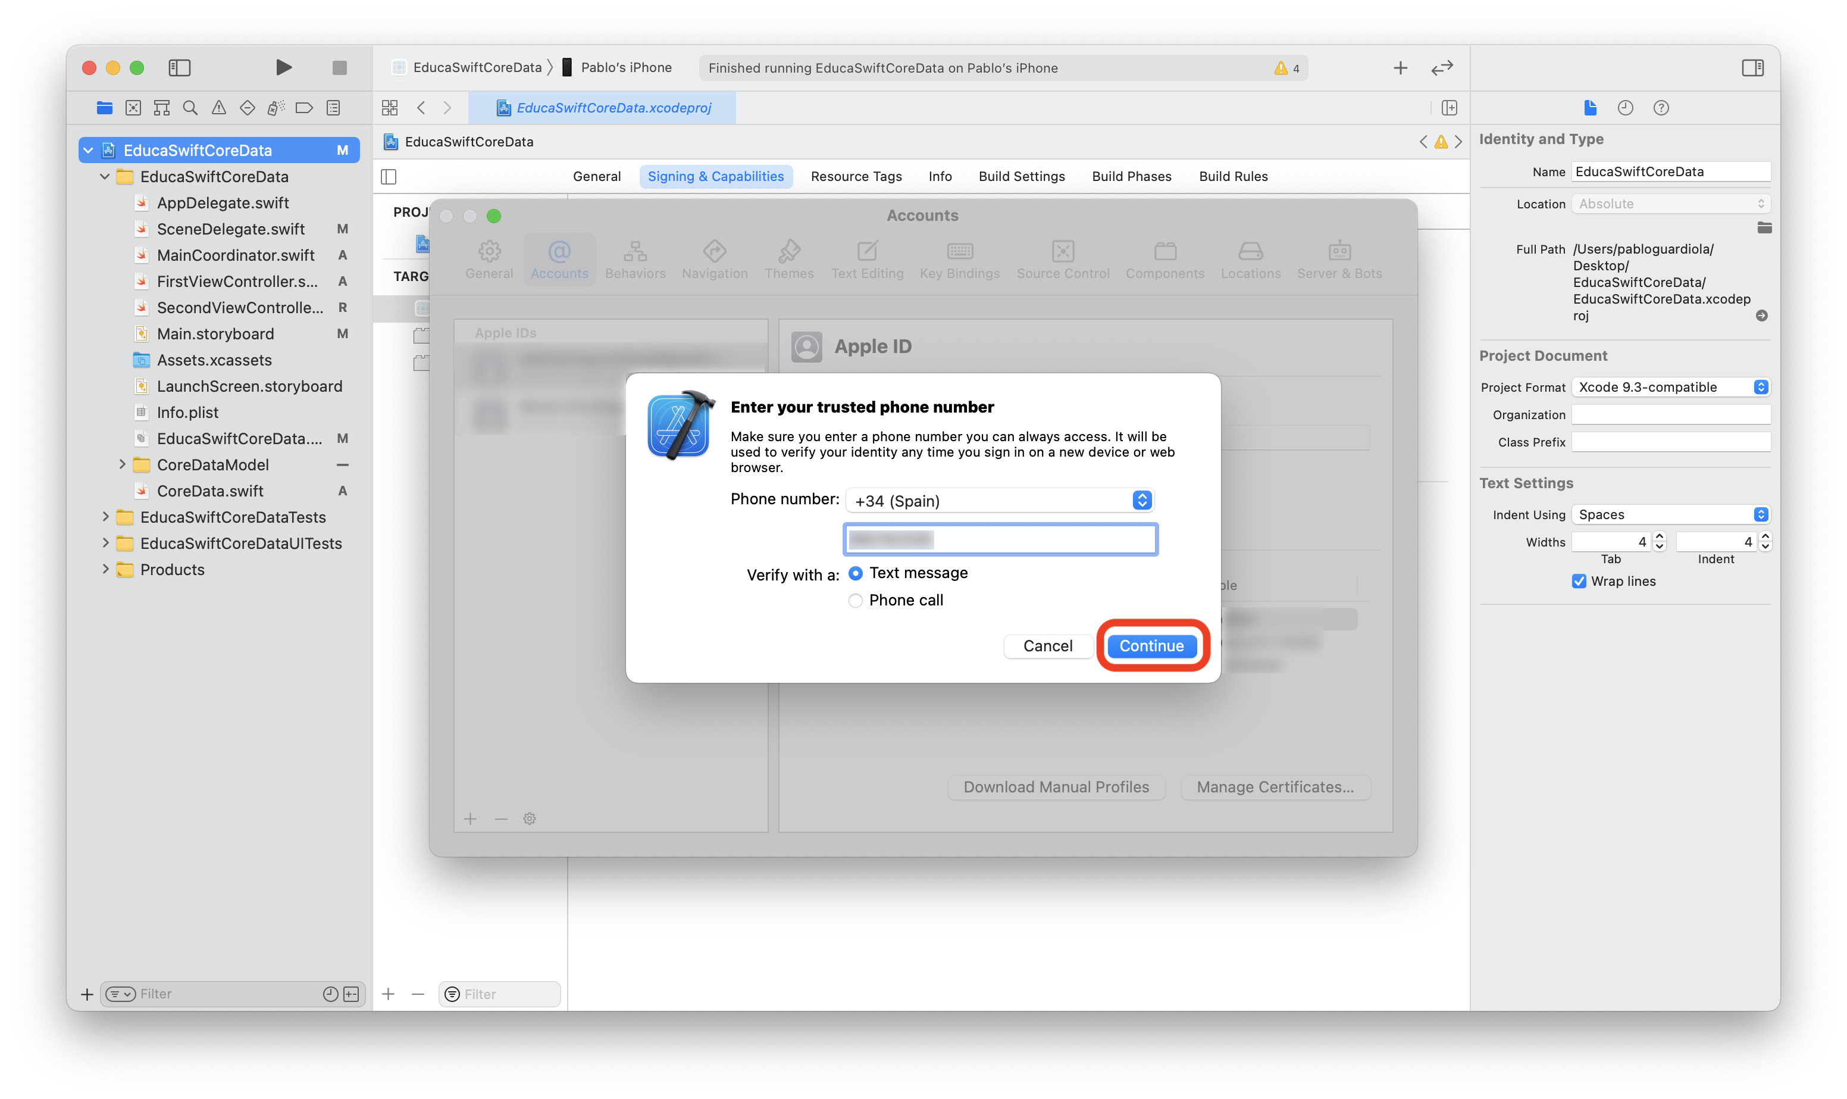Click the issues warning badge showing 4

point(1287,68)
